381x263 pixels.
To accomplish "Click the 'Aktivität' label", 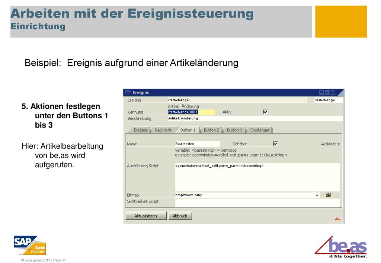I will [x=330, y=144].
